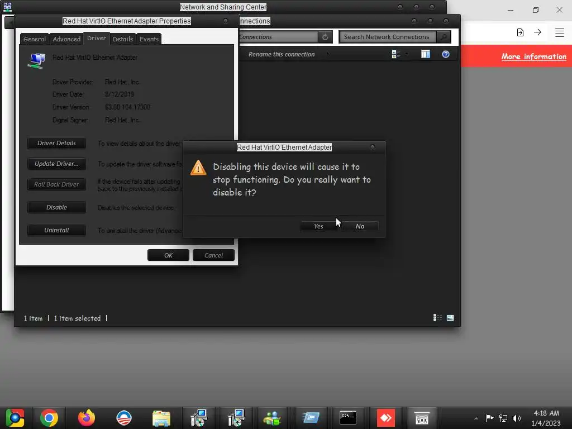The image size is (572, 429).
Task: Refresh the Network Connections address bar
Action: [325, 37]
